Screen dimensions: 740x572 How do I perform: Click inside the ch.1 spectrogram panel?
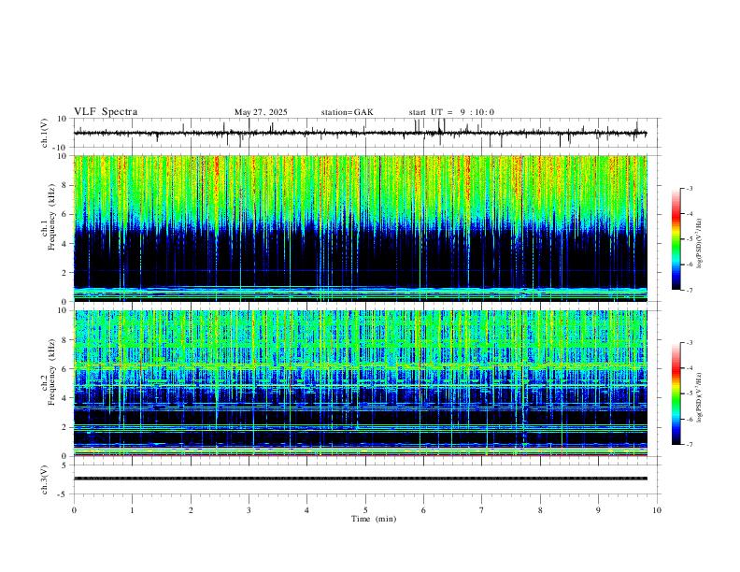pyautogui.click(x=360, y=228)
